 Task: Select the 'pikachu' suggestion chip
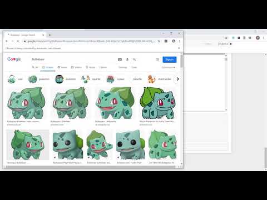[x=137, y=79]
